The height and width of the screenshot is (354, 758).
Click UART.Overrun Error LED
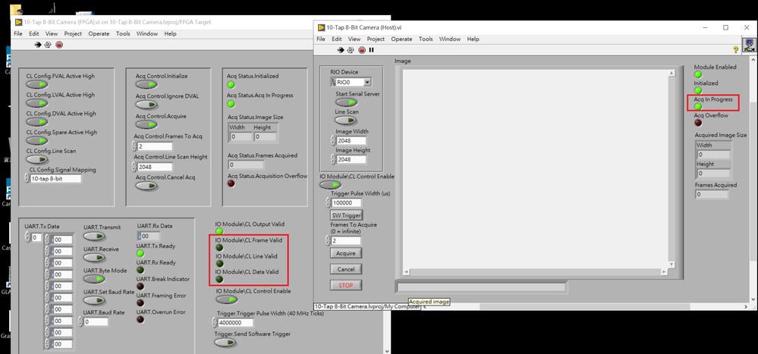tap(140, 319)
